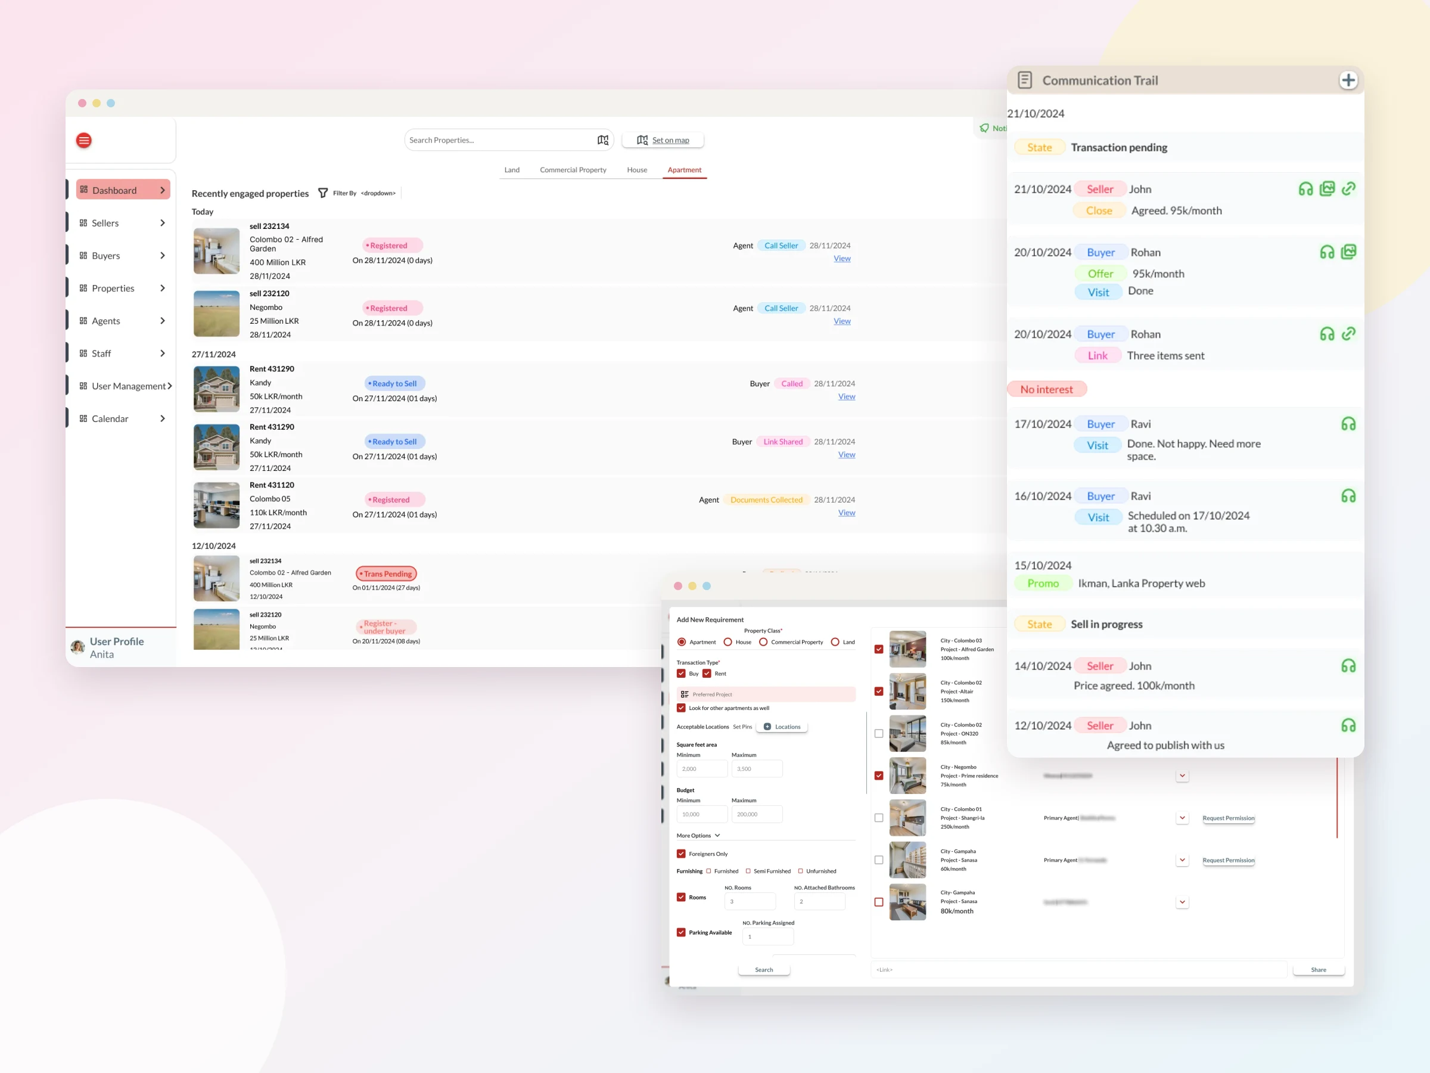Click the grid icon beside Properties
This screenshot has width=1430, height=1073.
pos(83,288)
